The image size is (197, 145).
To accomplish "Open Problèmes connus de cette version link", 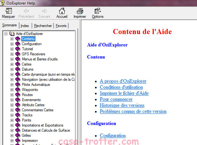I will 133,111.
